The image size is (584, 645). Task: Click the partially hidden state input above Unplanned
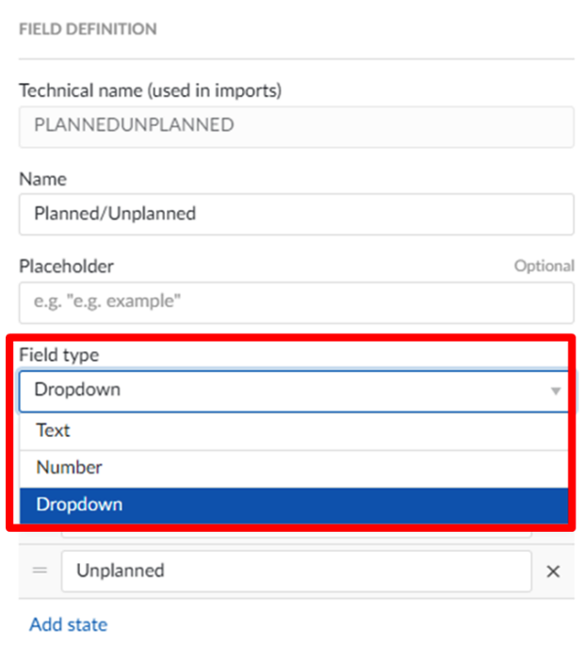pos(296,534)
